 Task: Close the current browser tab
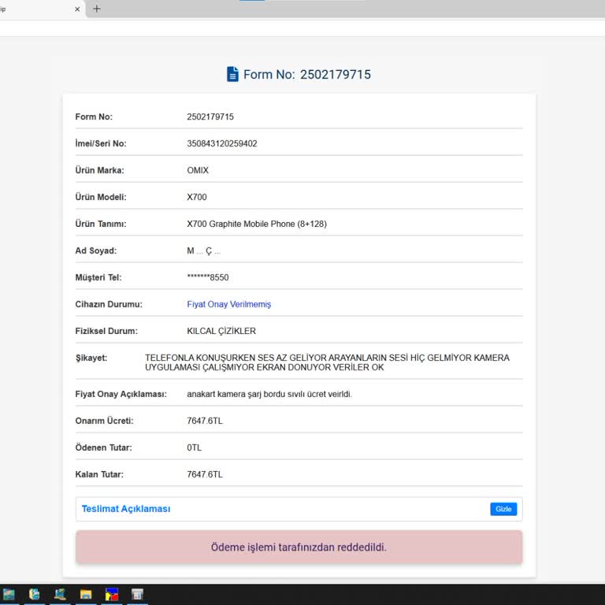pos(77,9)
